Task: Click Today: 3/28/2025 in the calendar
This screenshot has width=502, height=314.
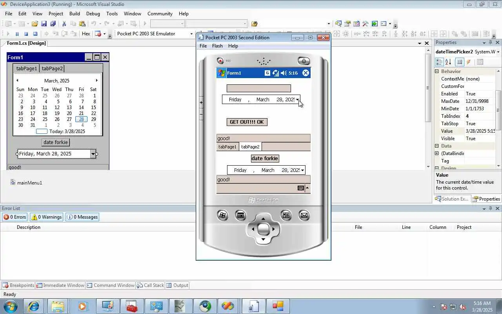Action: point(67,131)
